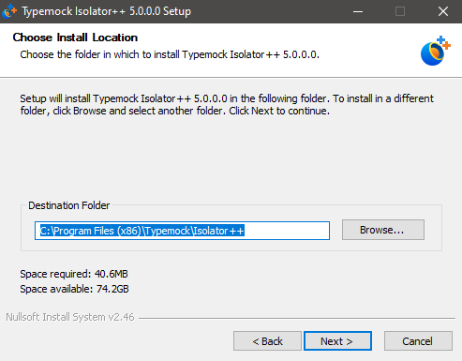Click the 'Typemock Isolator++ 5.0.0.0 Setup' window title

pos(106,11)
